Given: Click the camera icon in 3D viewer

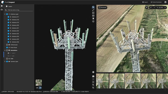Looking at the screenshot, I should pyautogui.click(x=93, y=76).
